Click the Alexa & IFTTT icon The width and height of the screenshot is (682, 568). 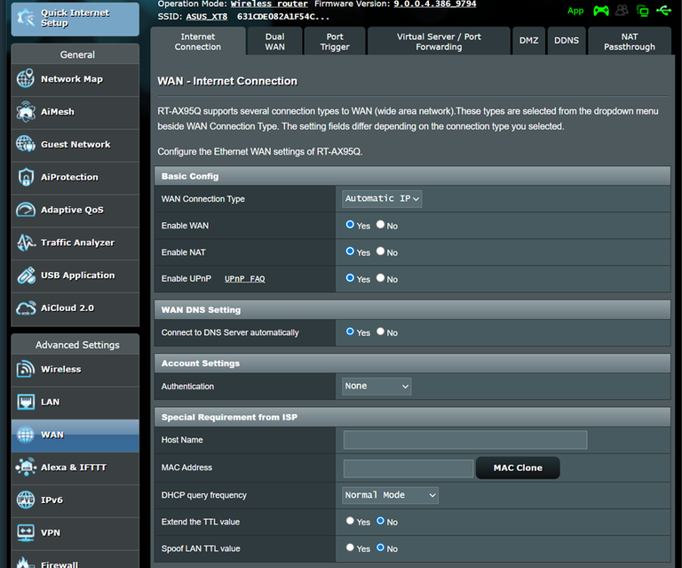[x=25, y=467]
